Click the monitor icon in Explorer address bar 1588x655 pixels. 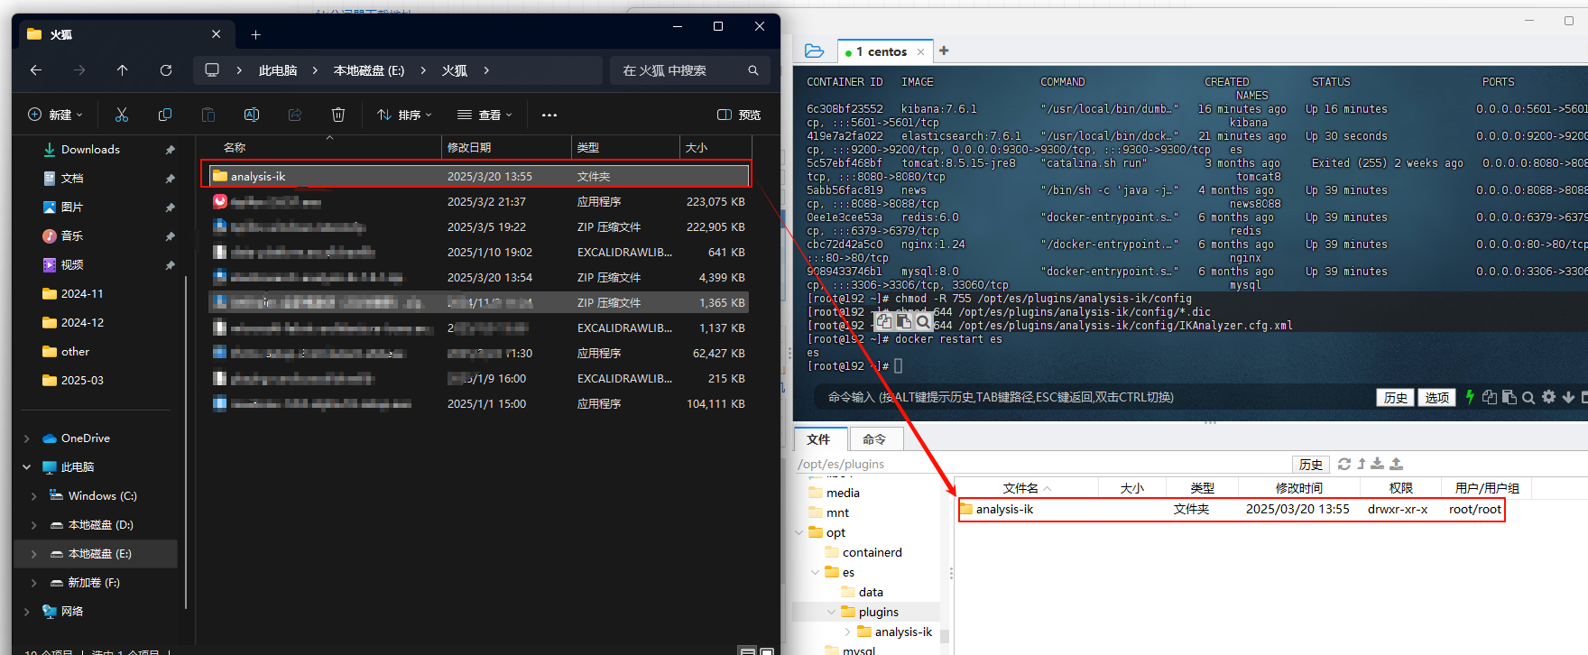click(x=212, y=70)
